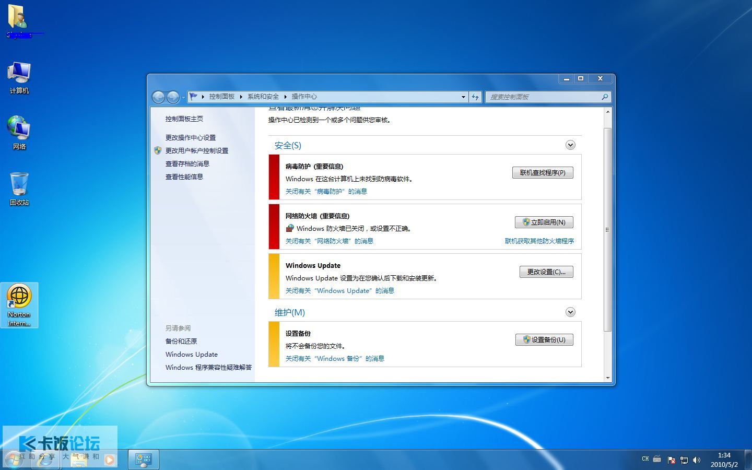The image size is (752, 470).
Task: Click the 系统和安全 breadcrumb
Action: 263,97
